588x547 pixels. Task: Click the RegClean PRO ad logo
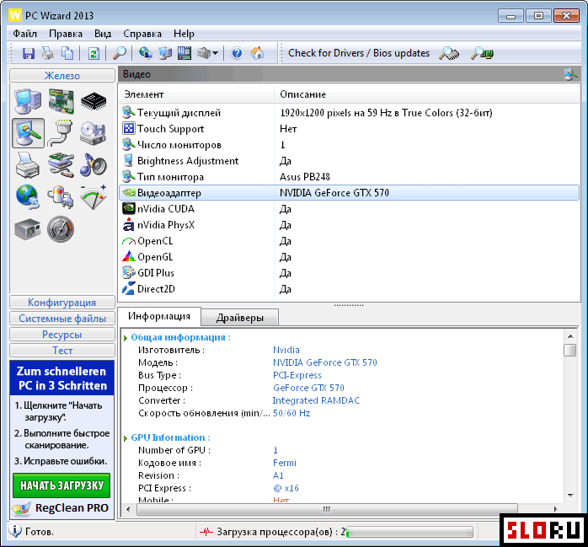tap(61, 508)
